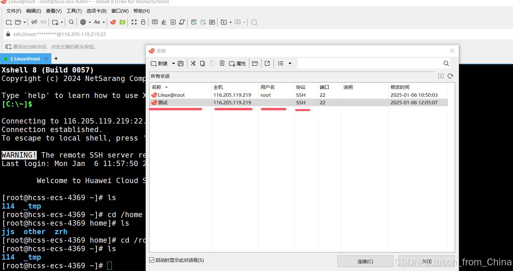Image resolution: width=513 pixels, height=271 pixels.
Task: Open the 选项卡(B) menu
Action: pos(97,11)
